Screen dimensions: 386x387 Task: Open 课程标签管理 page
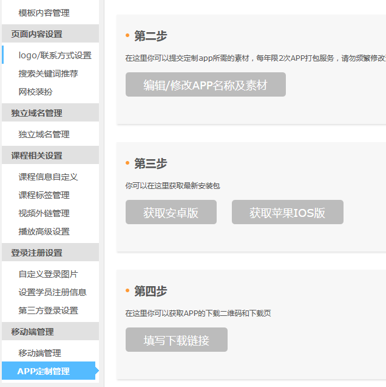pyautogui.click(x=44, y=195)
